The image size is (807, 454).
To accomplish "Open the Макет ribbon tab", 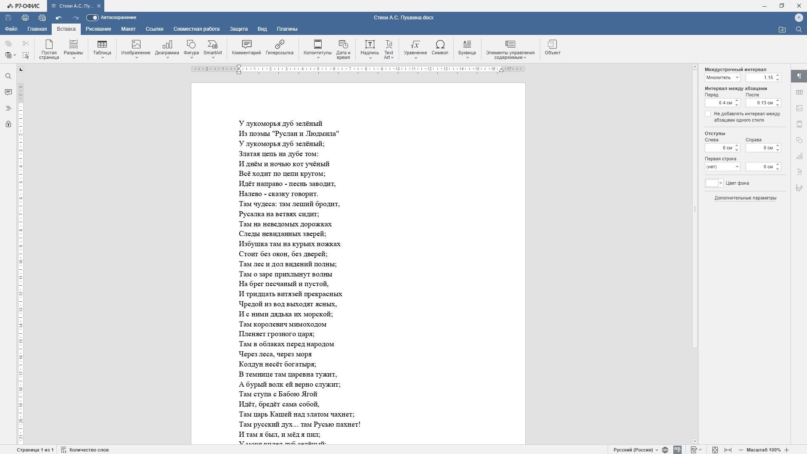I will 128,29.
